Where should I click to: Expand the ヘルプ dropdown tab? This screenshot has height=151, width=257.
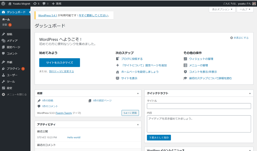coord(245,9)
